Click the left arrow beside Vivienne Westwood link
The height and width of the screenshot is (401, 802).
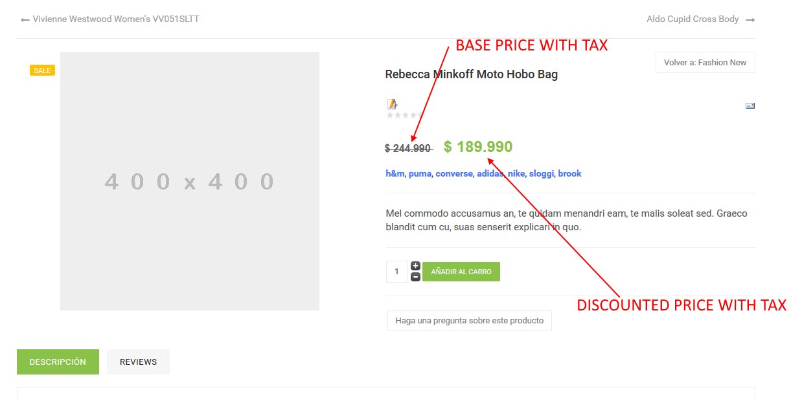coord(25,19)
